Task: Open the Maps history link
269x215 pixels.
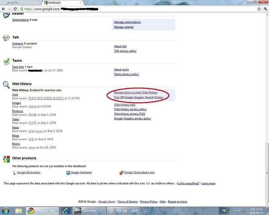Action: click(x=15, y=128)
